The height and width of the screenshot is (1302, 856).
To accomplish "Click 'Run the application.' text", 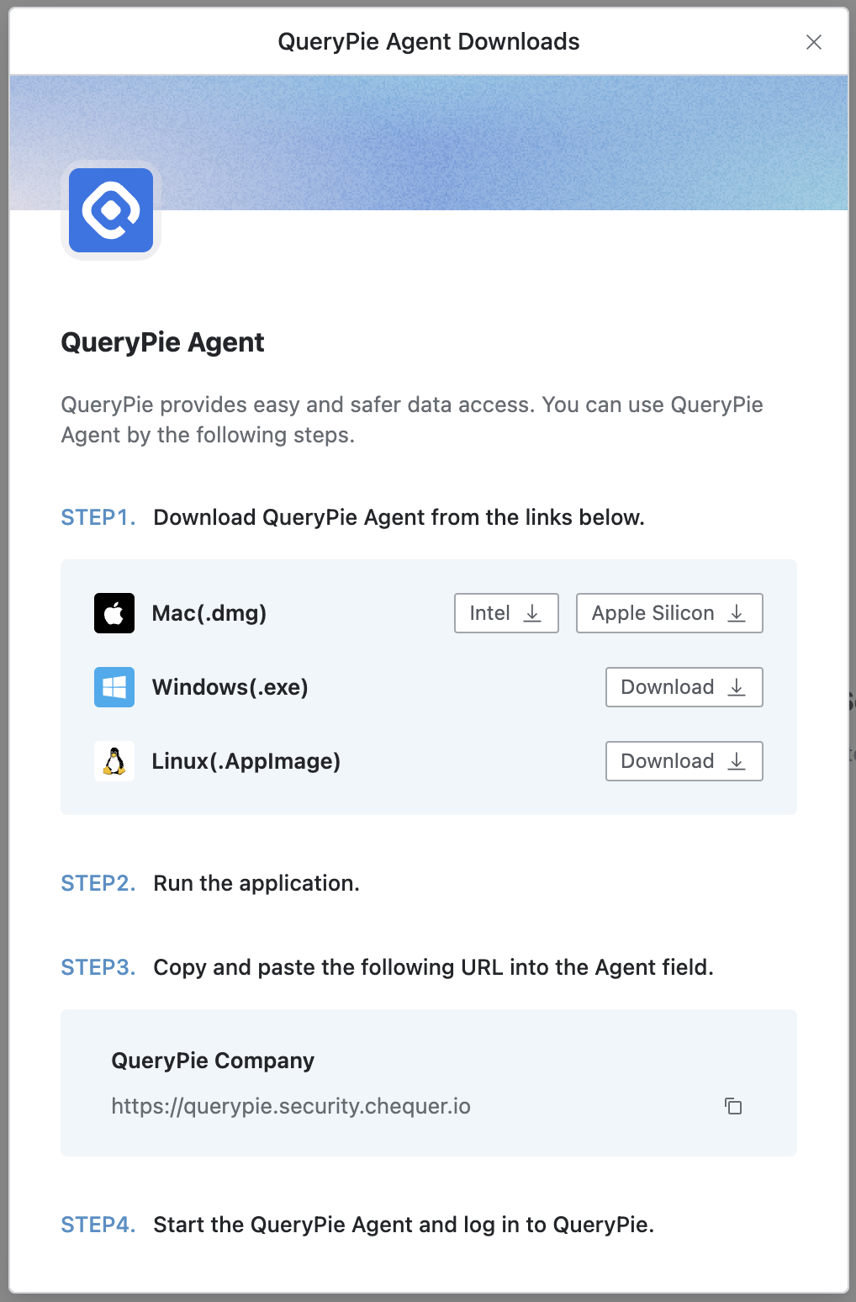I will tap(256, 883).
